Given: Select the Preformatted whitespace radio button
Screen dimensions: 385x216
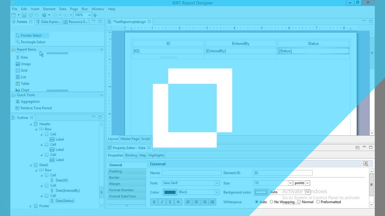Looking at the screenshot, I should tap(318, 202).
